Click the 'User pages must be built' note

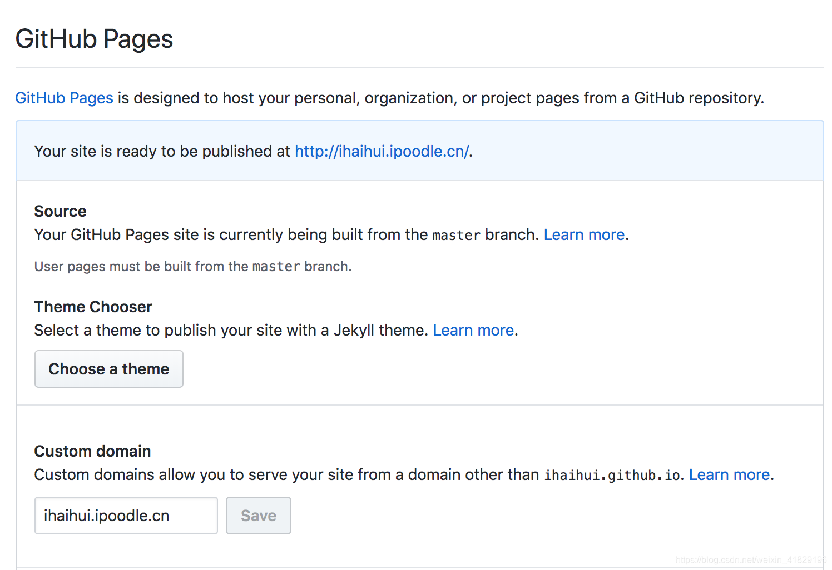(x=192, y=267)
